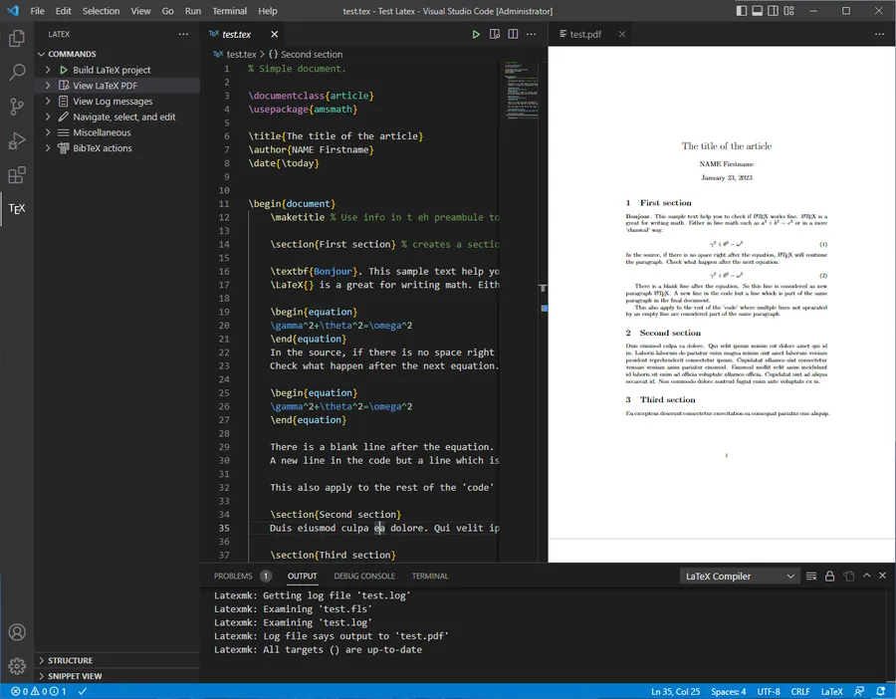Open the File menu
Screen dimensions: 896x699
click(37, 11)
